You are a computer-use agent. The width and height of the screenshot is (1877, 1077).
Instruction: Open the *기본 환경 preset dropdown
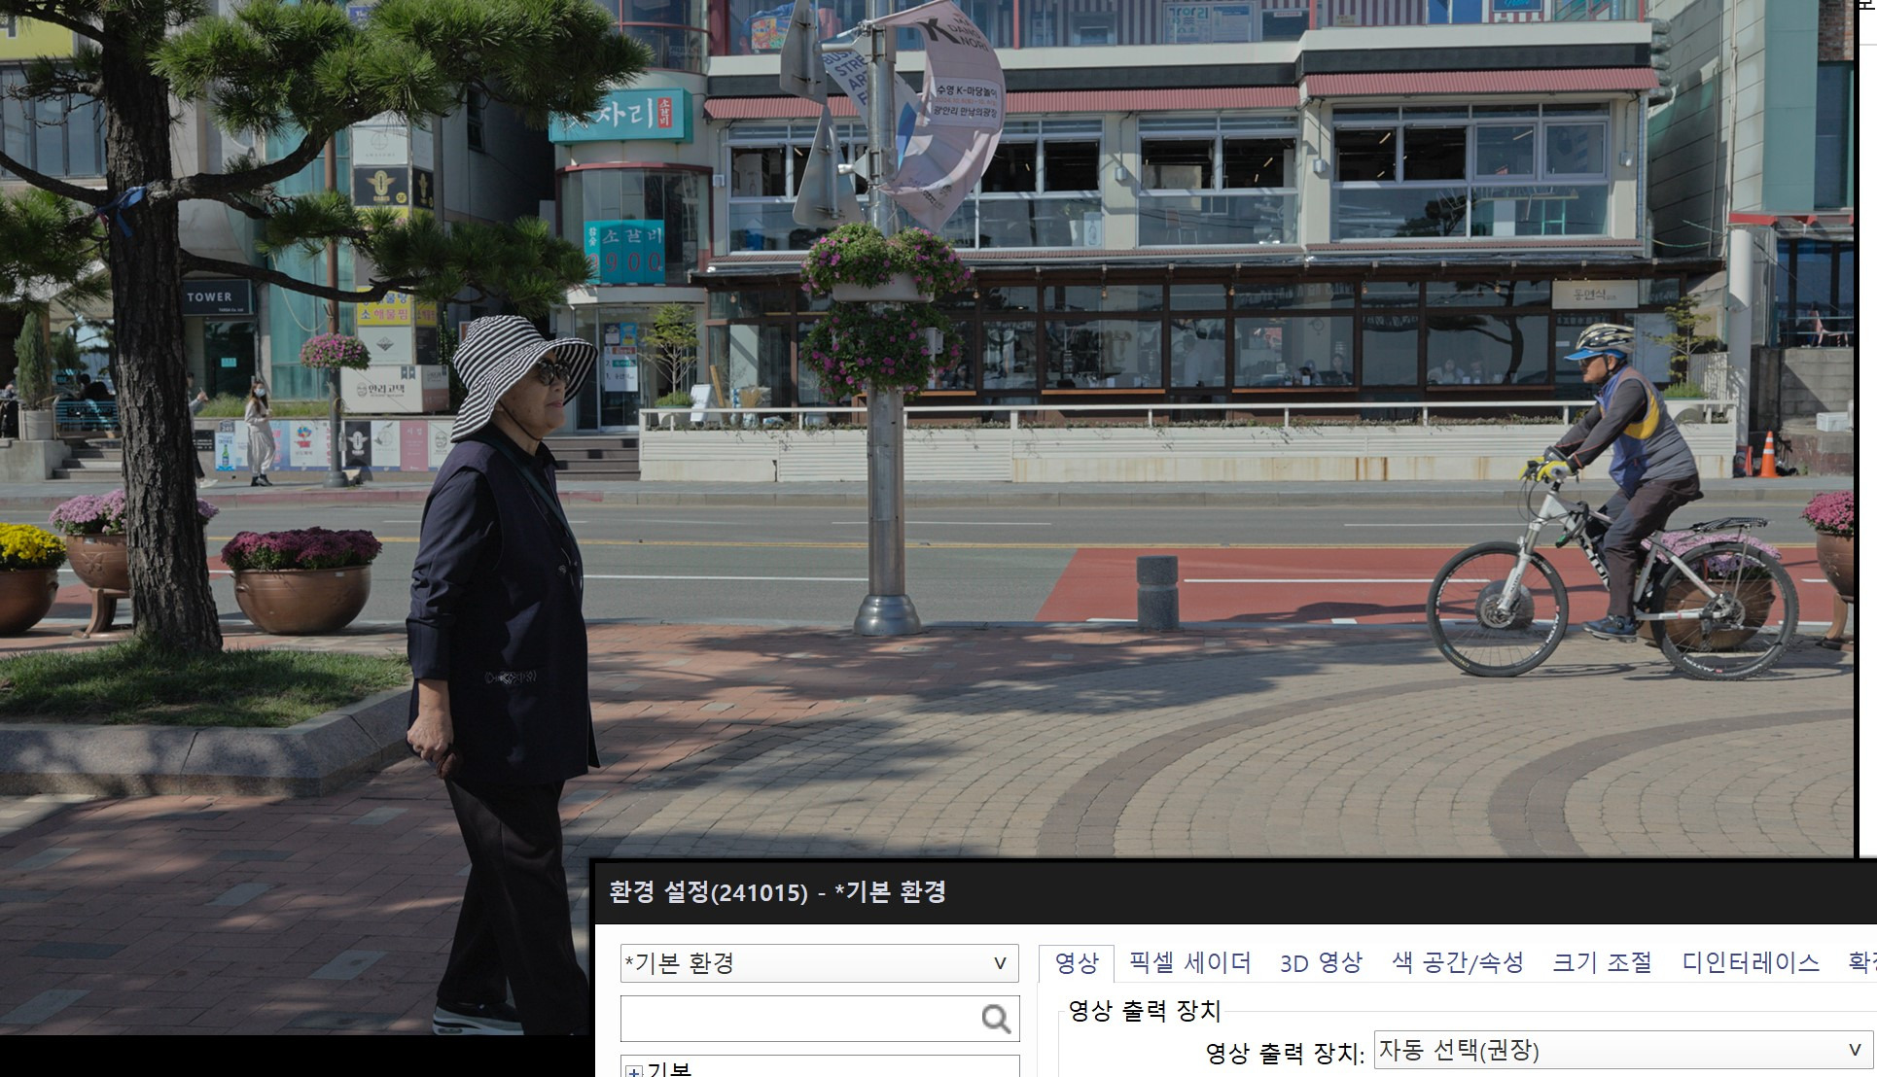[x=819, y=963]
